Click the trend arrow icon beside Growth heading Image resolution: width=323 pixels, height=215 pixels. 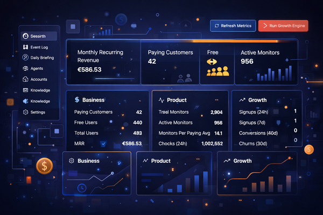242,100
